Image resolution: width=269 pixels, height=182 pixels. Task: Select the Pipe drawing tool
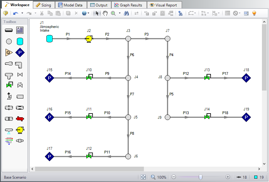point(8,30)
